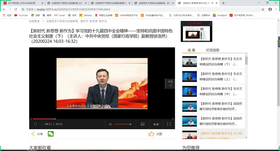Mute the video speaker icon
Screen dimensions: 280x151
(110, 124)
